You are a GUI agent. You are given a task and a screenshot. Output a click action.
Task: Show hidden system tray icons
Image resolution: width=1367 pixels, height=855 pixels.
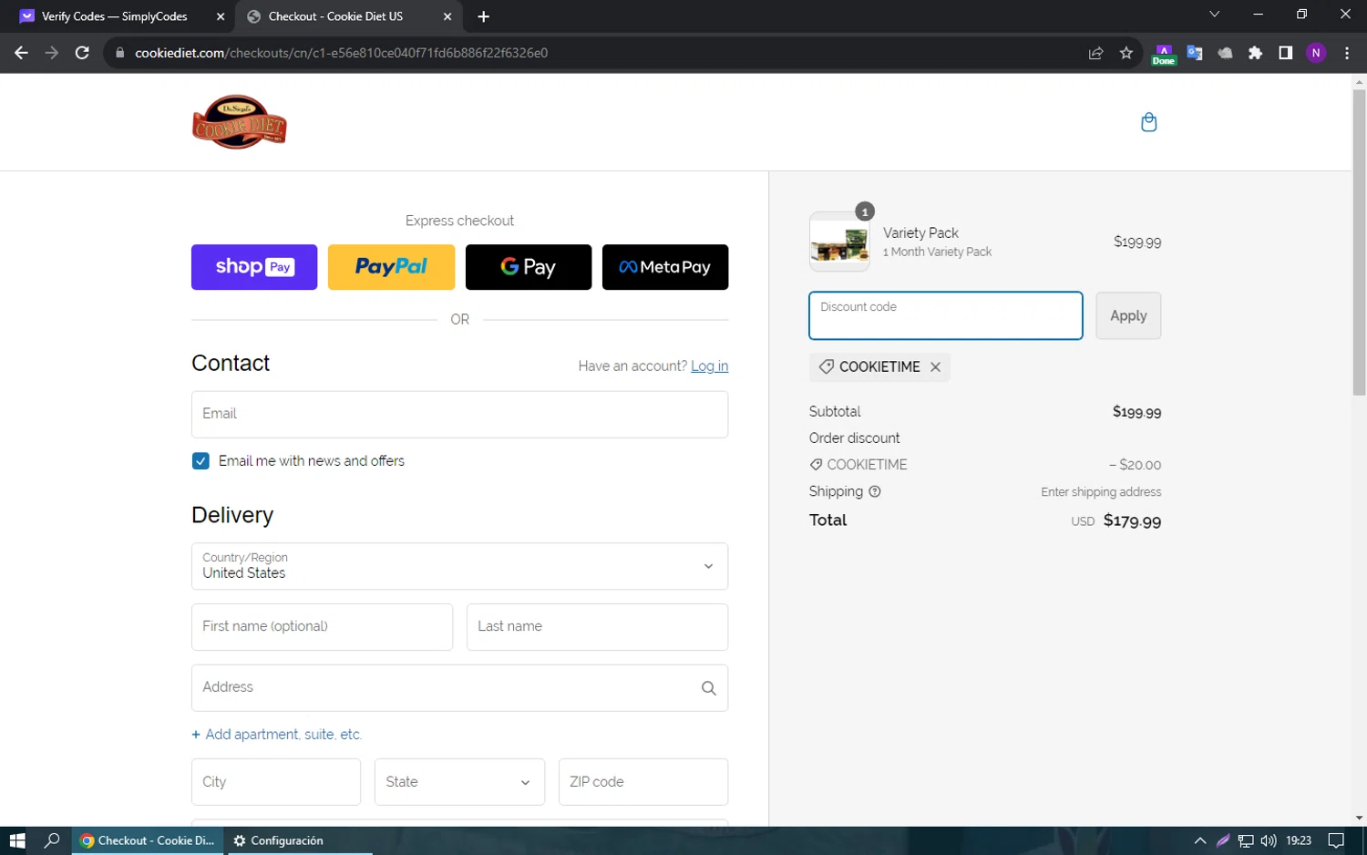(1199, 840)
